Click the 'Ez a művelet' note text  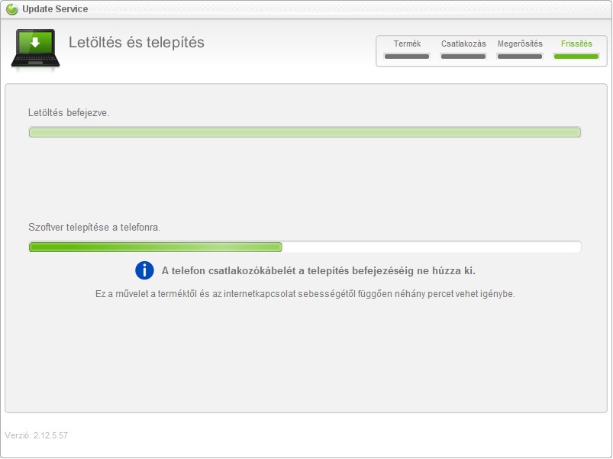(305, 293)
